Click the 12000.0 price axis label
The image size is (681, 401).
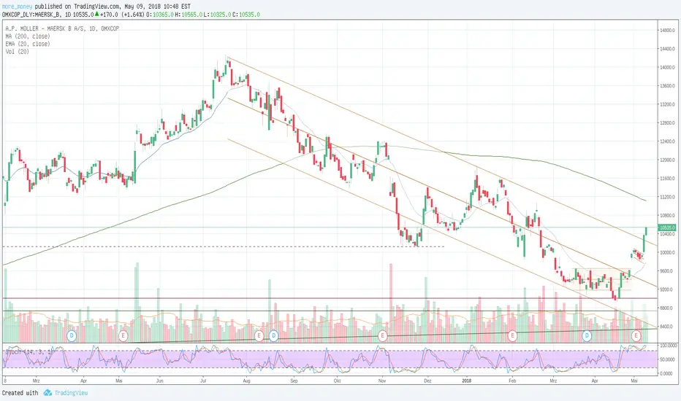click(x=667, y=160)
